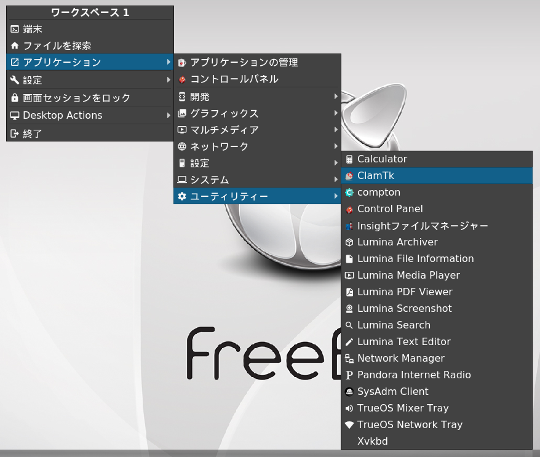Screen dimensions: 540x457
Task: Expand the 設定 submenu arrow in workspace menu
Action: (x=169, y=80)
